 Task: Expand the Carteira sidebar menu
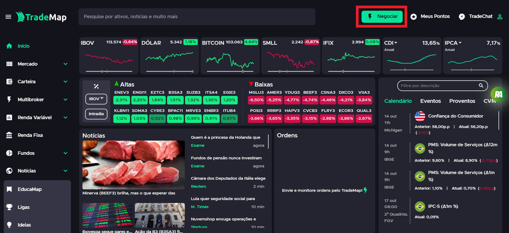tap(66, 82)
